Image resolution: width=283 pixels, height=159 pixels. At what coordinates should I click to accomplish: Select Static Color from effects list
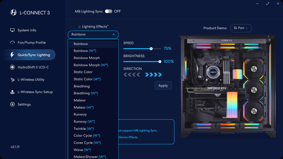[83, 72]
